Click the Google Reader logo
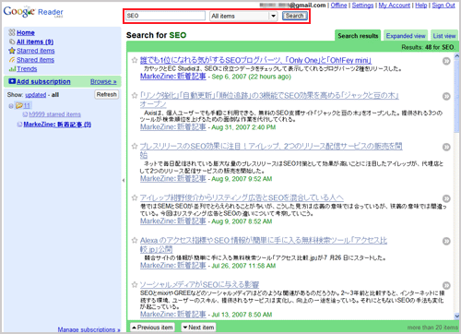The height and width of the screenshot is (334, 461). pyautogui.click(x=33, y=12)
